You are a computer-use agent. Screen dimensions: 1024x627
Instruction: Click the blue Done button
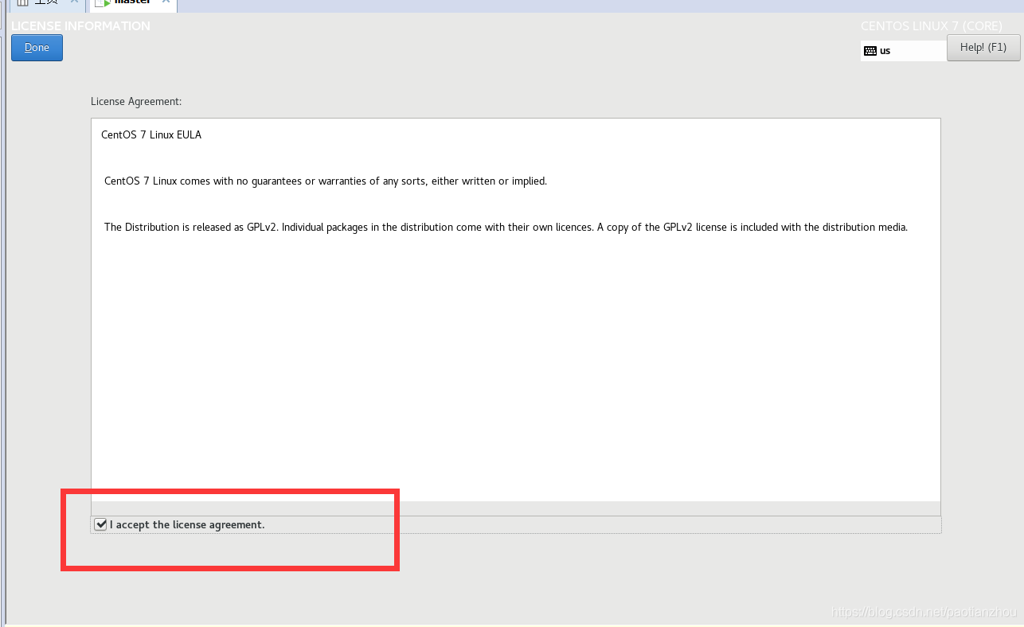(37, 48)
